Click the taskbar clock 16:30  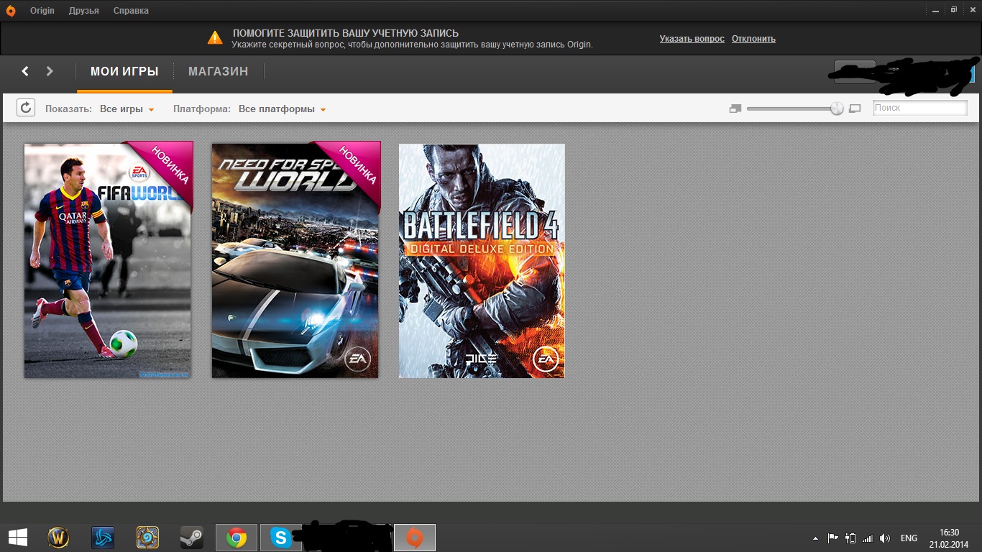949,538
